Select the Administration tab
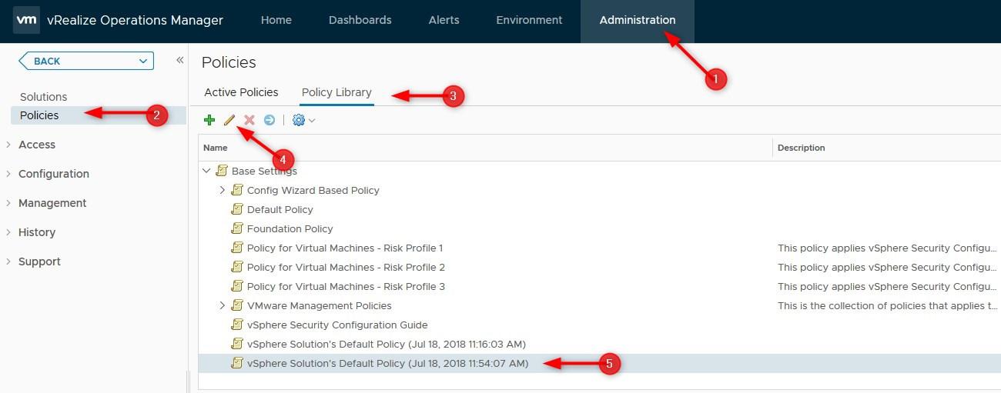Viewport: 1001px width, 393px height. 638,20
